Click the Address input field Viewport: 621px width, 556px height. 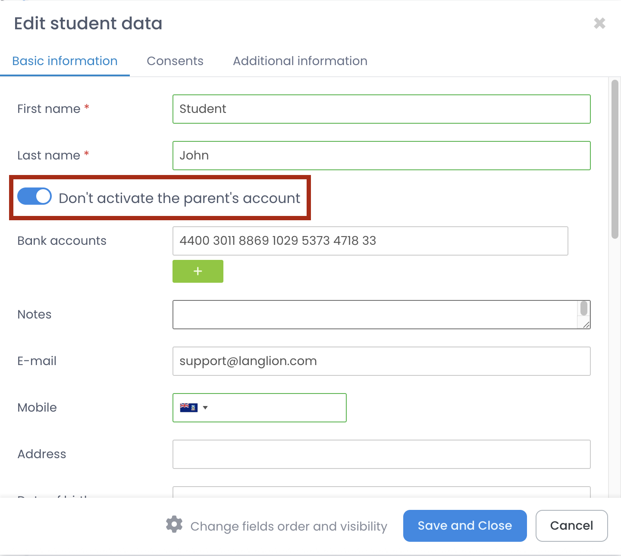381,454
